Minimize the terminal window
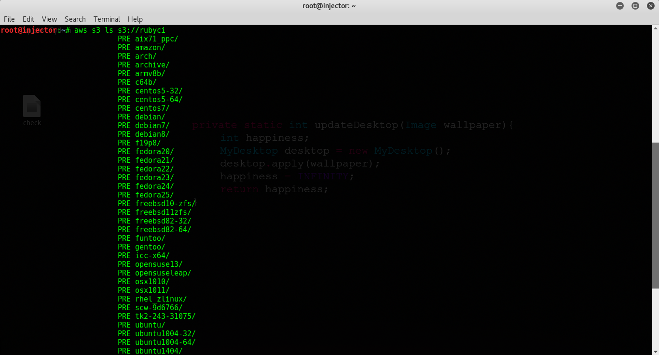This screenshot has width=659, height=355. click(620, 6)
